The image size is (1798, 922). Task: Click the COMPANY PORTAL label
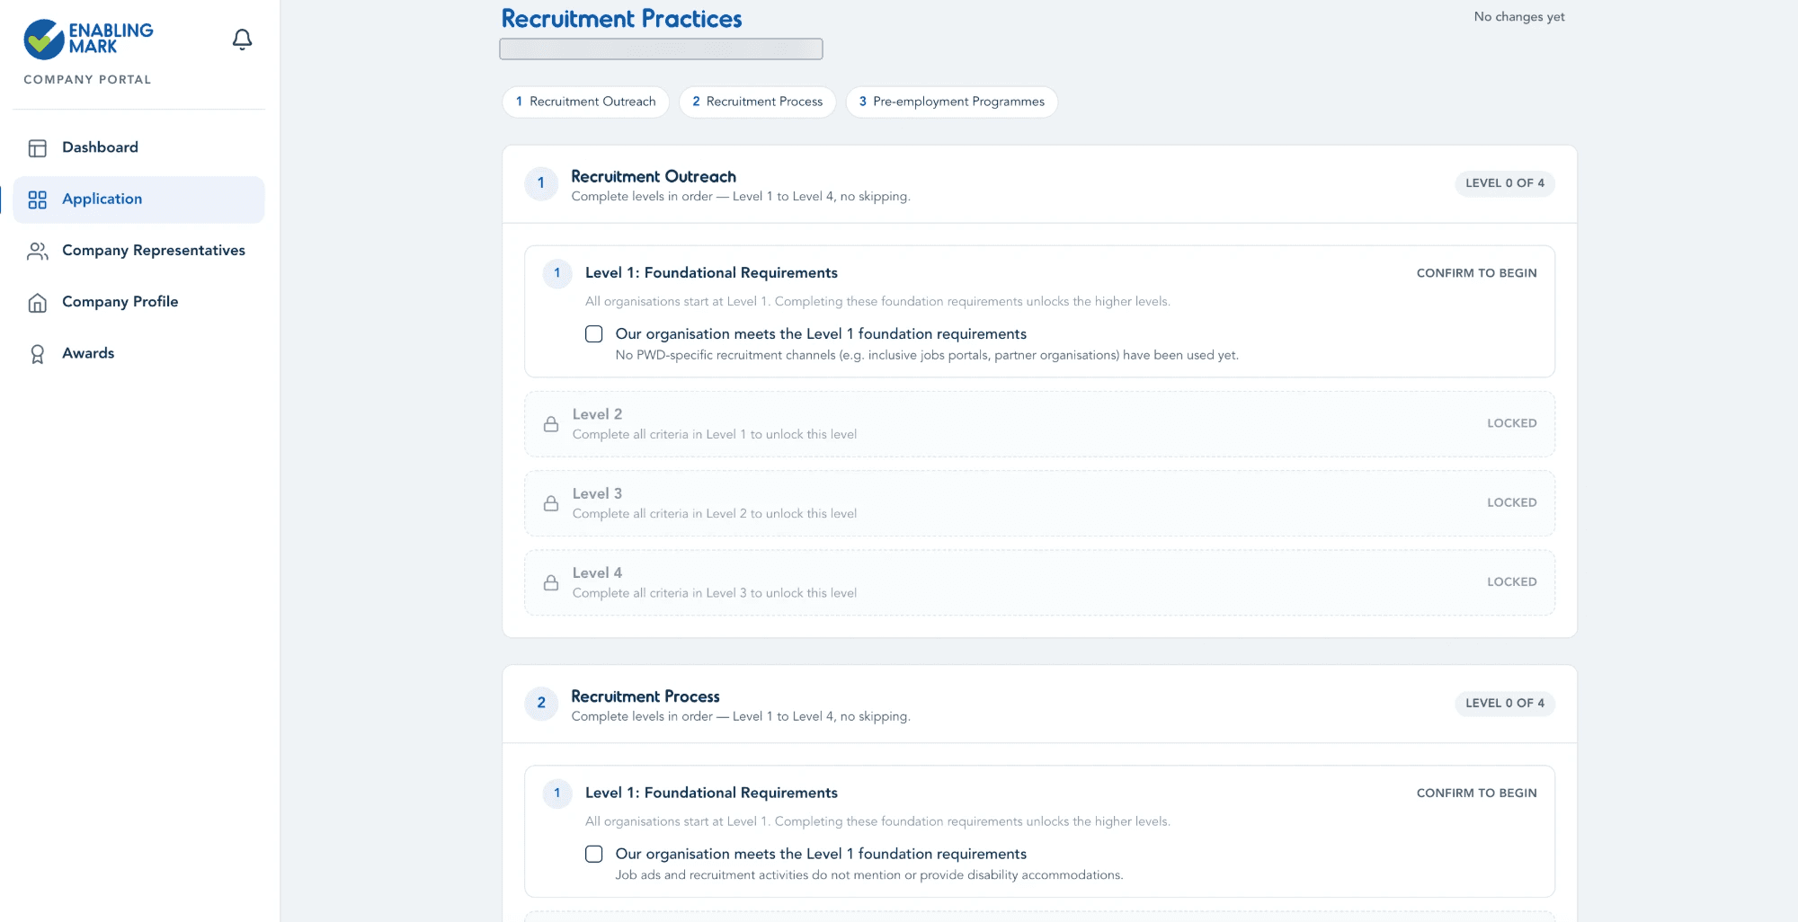click(x=87, y=80)
